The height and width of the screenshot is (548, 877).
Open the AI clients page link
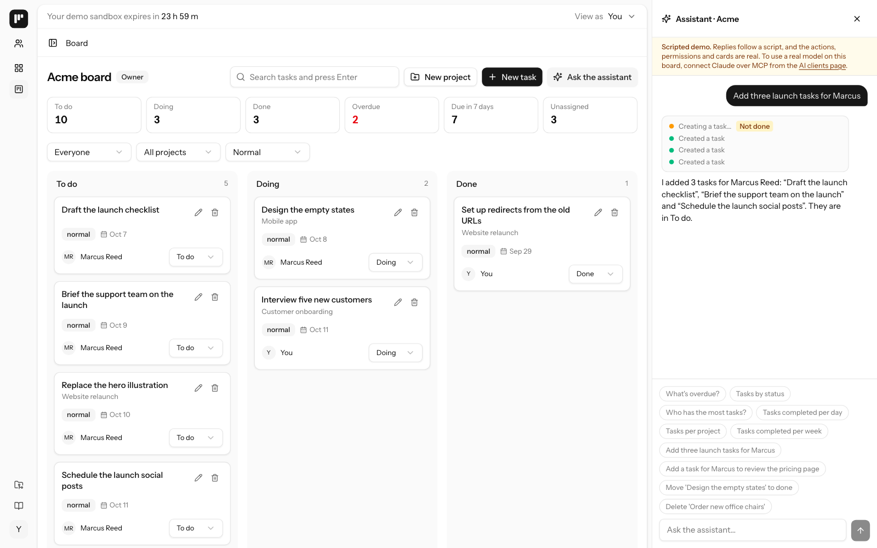click(x=822, y=66)
